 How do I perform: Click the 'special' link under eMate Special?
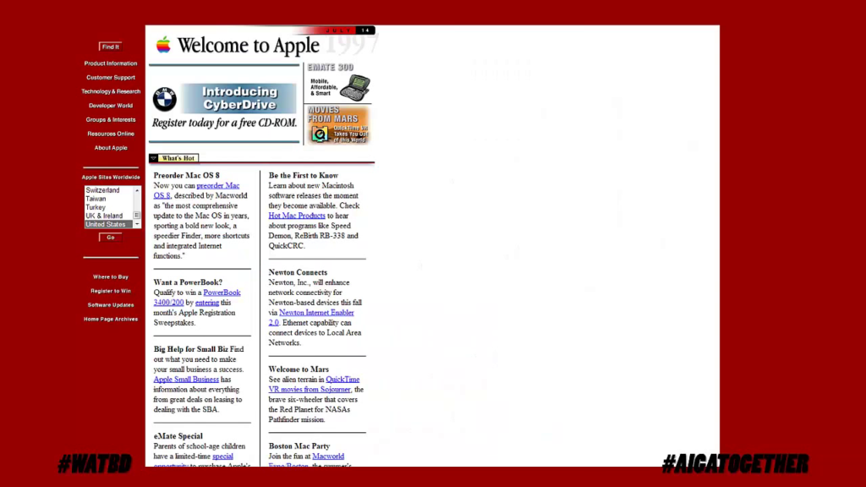click(222, 457)
